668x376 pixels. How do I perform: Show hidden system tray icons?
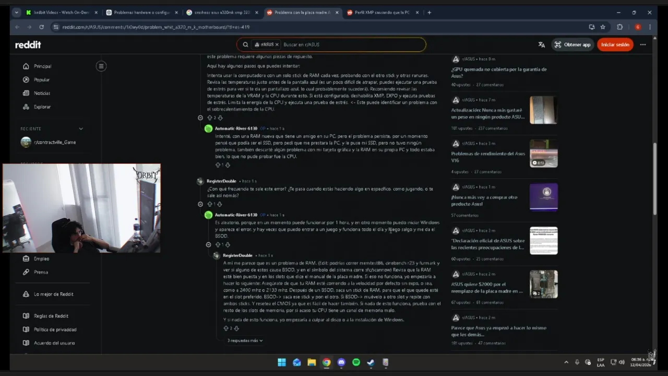pos(566,362)
